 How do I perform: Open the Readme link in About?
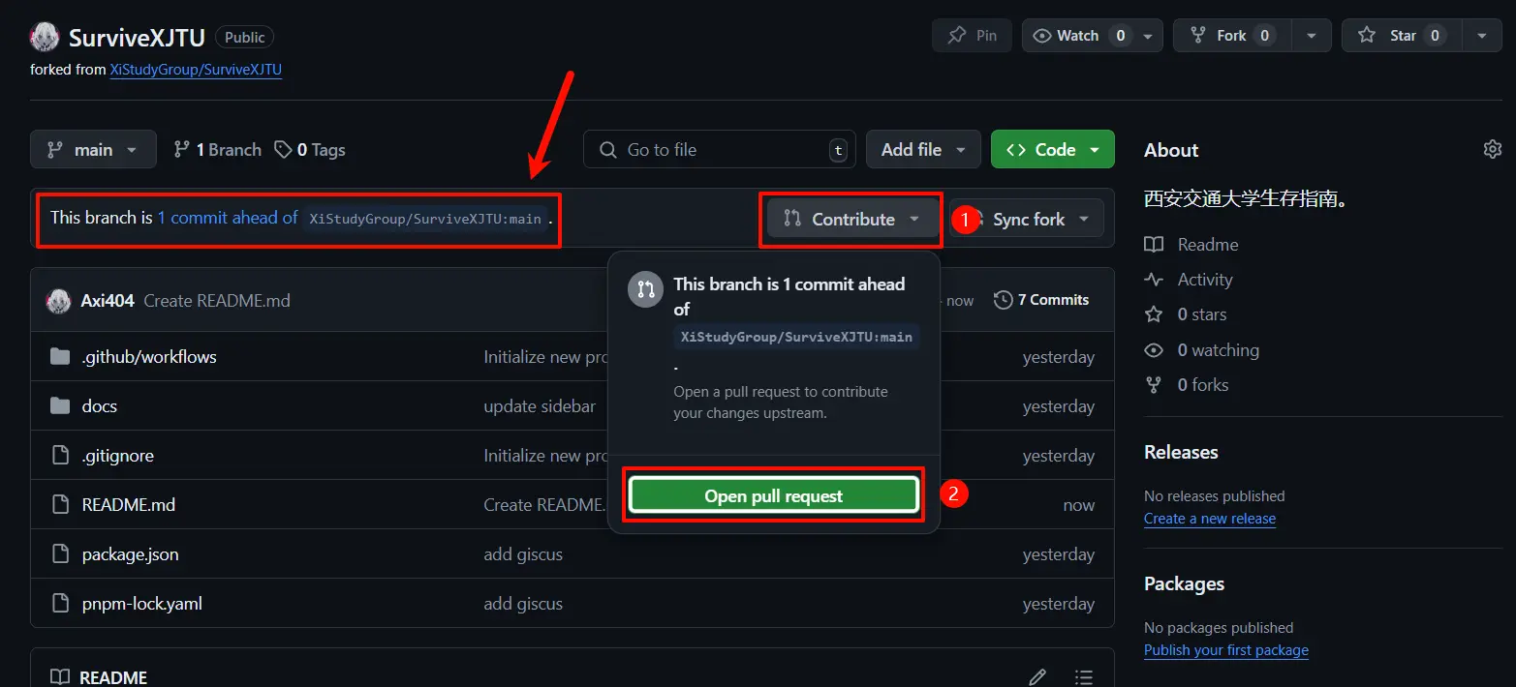[1191, 245]
